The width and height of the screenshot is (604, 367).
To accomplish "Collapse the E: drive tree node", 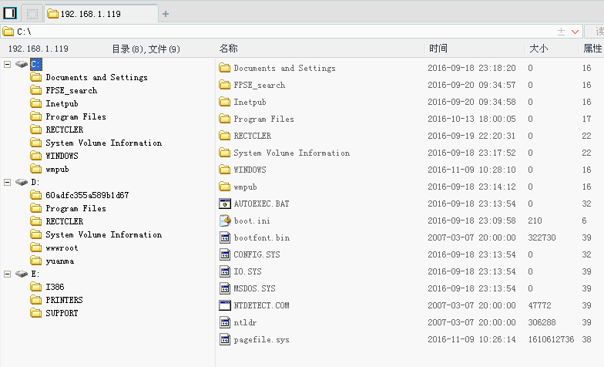I will [8, 274].
